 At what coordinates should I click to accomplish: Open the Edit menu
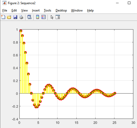14,10
